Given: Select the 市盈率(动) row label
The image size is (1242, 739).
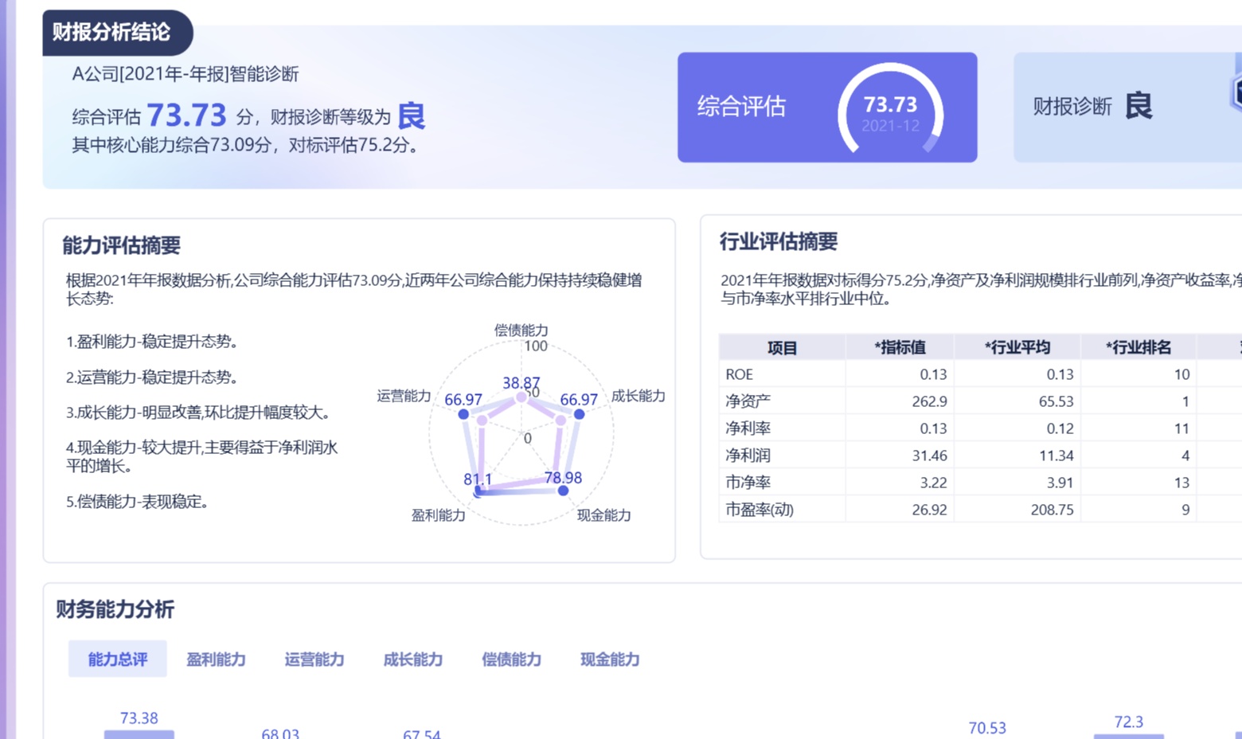Looking at the screenshot, I should [760, 510].
